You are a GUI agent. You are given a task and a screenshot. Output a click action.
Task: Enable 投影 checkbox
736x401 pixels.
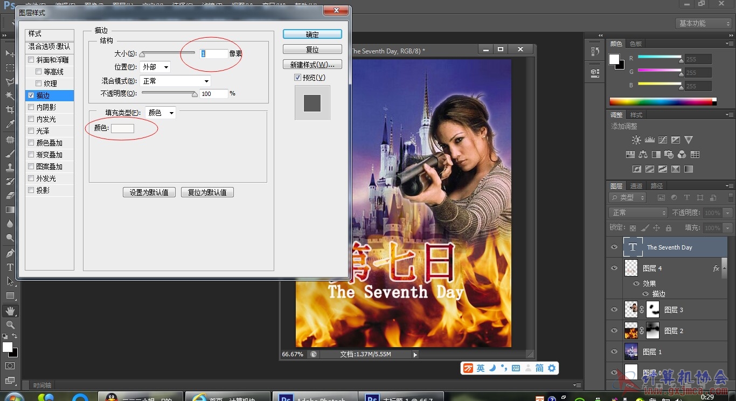pos(31,190)
